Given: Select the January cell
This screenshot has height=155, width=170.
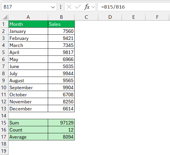Looking at the screenshot, I should click(x=28, y=31).
